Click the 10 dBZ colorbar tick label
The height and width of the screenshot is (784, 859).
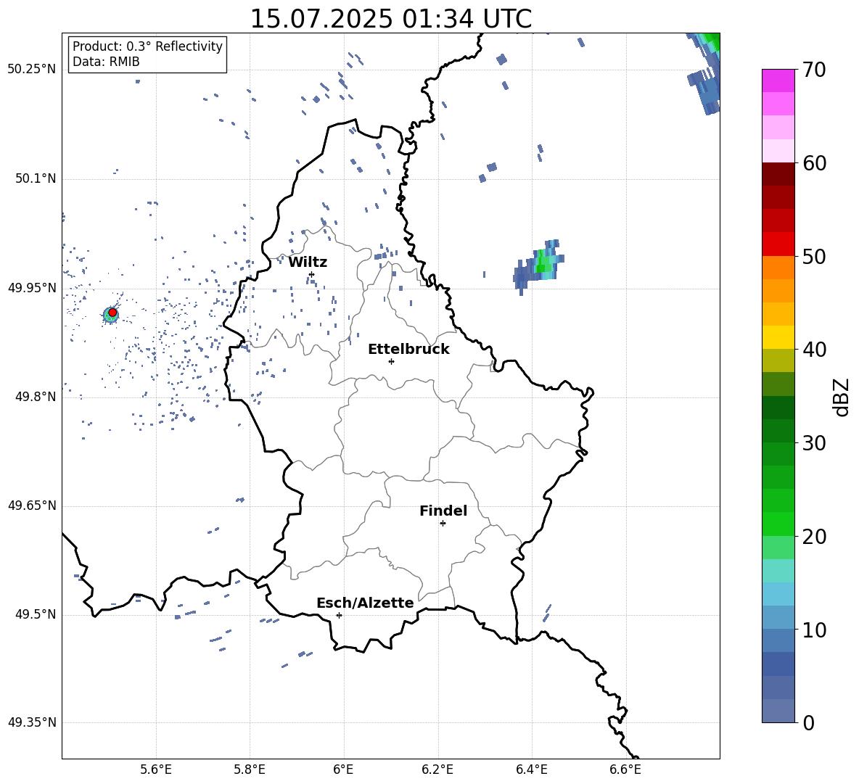point(814,630)
